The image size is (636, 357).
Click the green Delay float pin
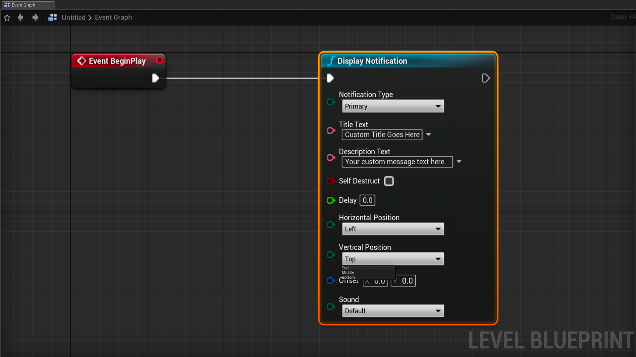(331, 200)
